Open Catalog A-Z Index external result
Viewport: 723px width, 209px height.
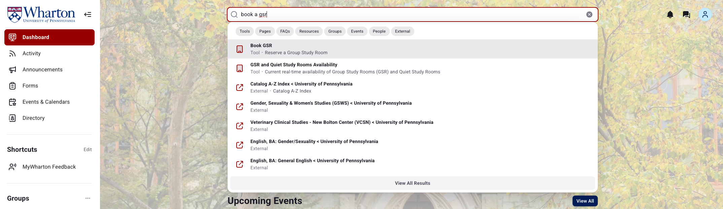413,88
